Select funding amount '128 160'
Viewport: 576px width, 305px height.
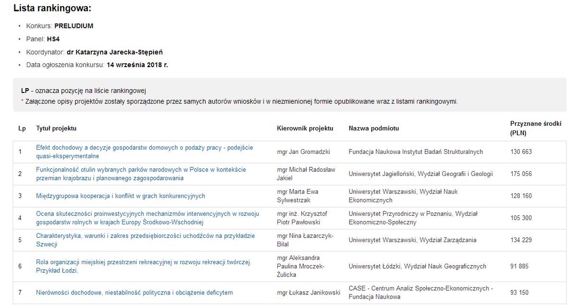pyautogui.click(x=521, y=196)
